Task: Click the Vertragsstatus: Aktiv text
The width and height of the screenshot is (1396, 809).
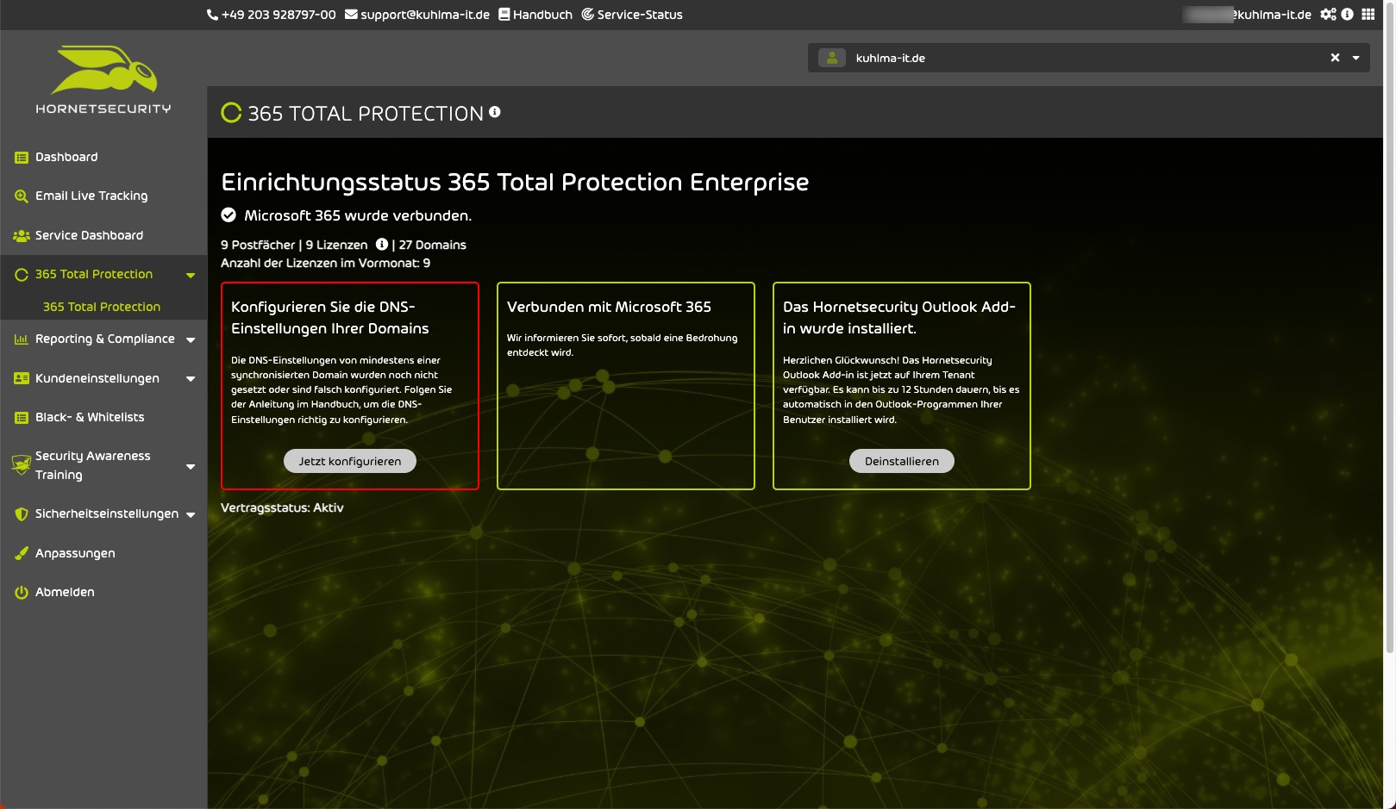Action: point(282,508)
